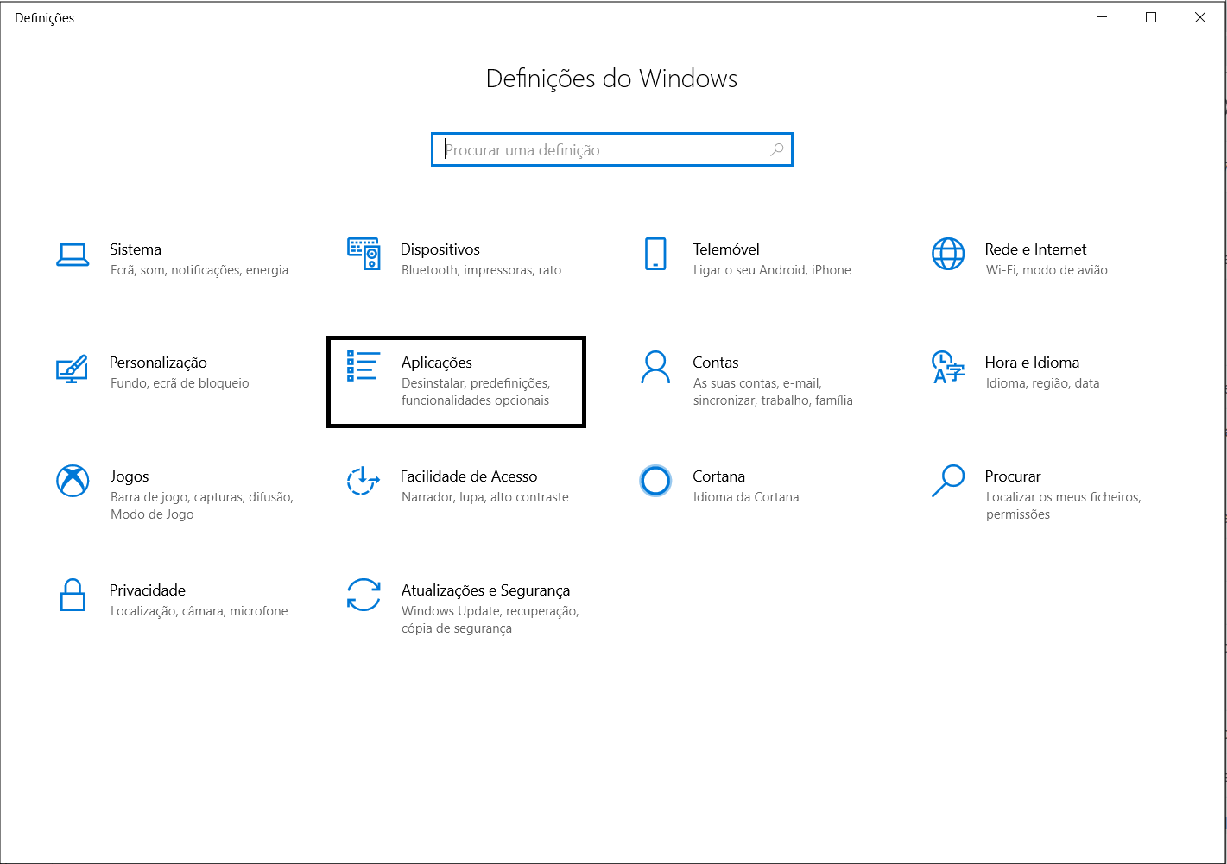
Task: Close the Definições window
Action: point(1200,17)
